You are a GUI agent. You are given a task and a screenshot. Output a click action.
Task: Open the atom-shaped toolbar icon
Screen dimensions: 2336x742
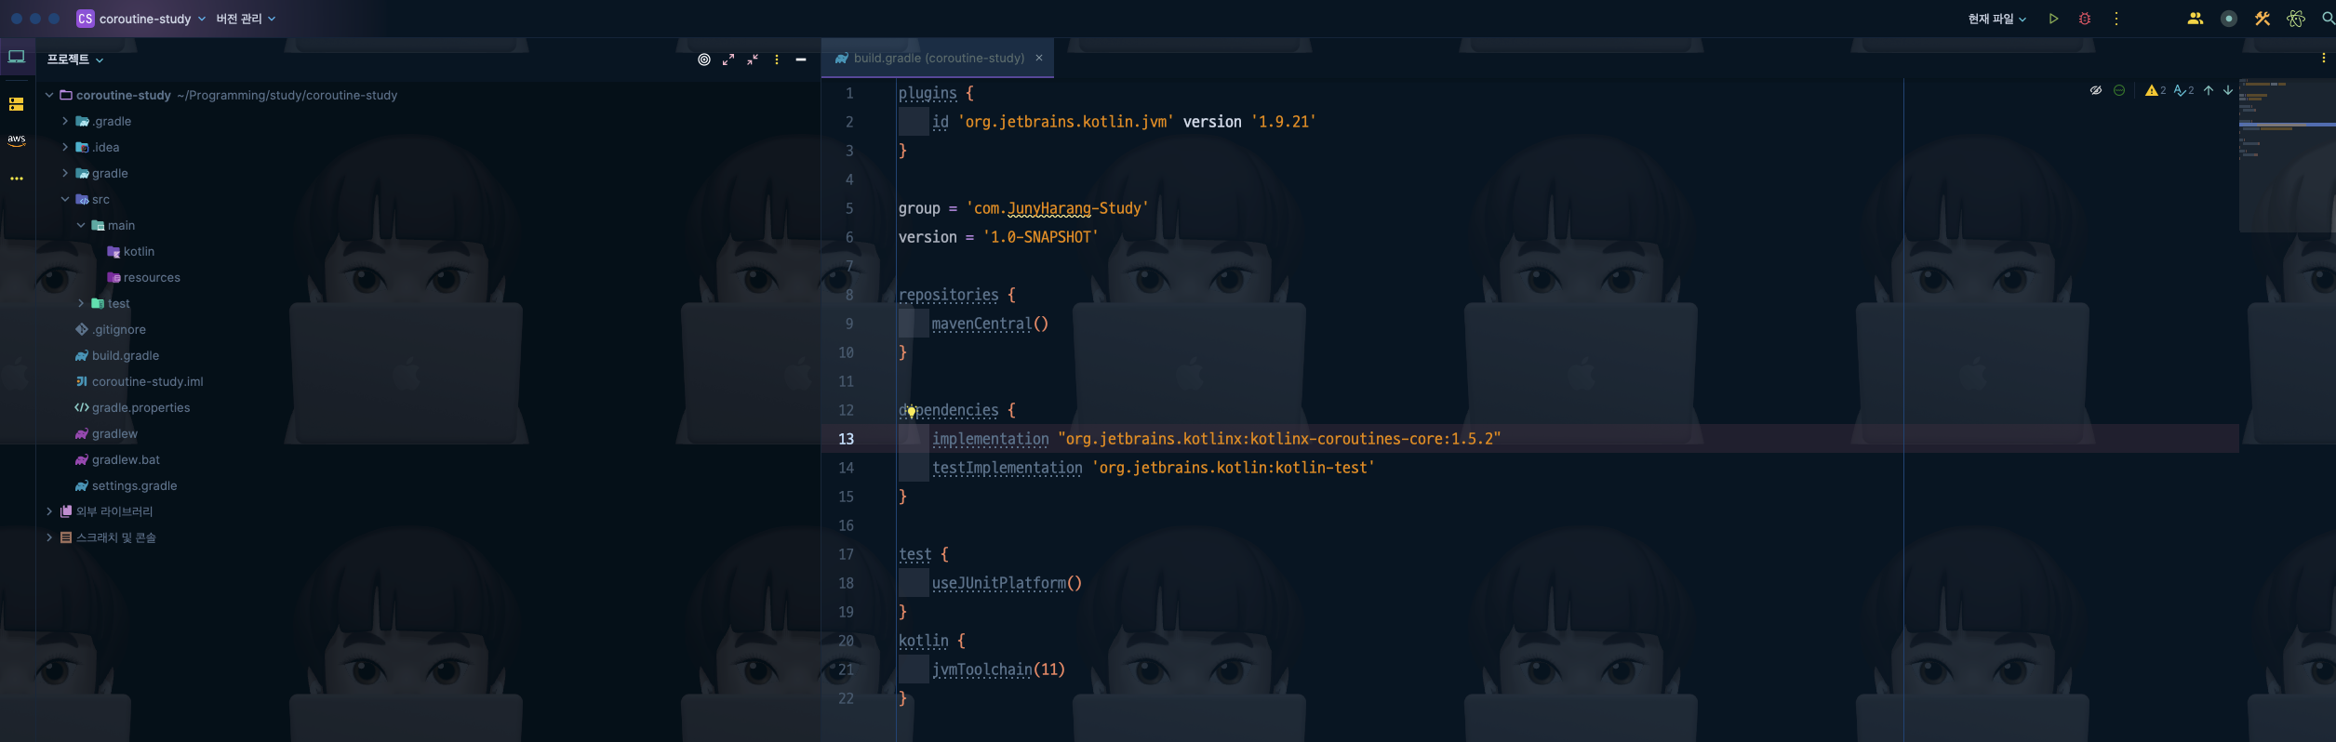(x=2296, y=19)
